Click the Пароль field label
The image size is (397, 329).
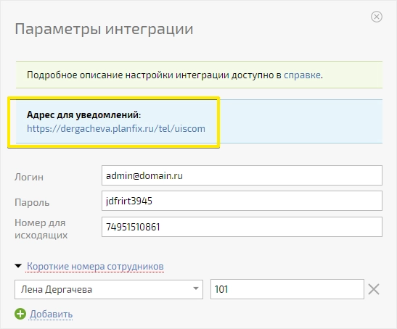pyautogui.click(x=32, y=203)
